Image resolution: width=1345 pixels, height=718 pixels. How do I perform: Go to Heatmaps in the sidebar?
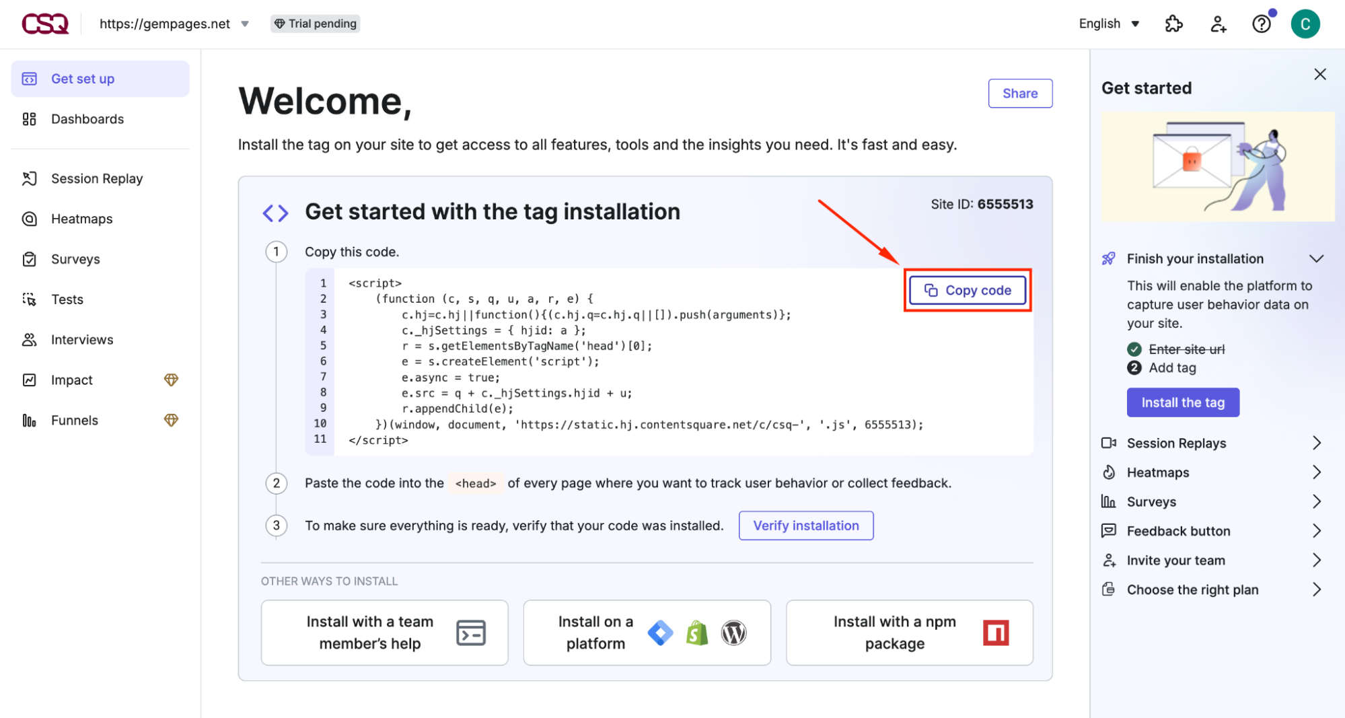81,219
